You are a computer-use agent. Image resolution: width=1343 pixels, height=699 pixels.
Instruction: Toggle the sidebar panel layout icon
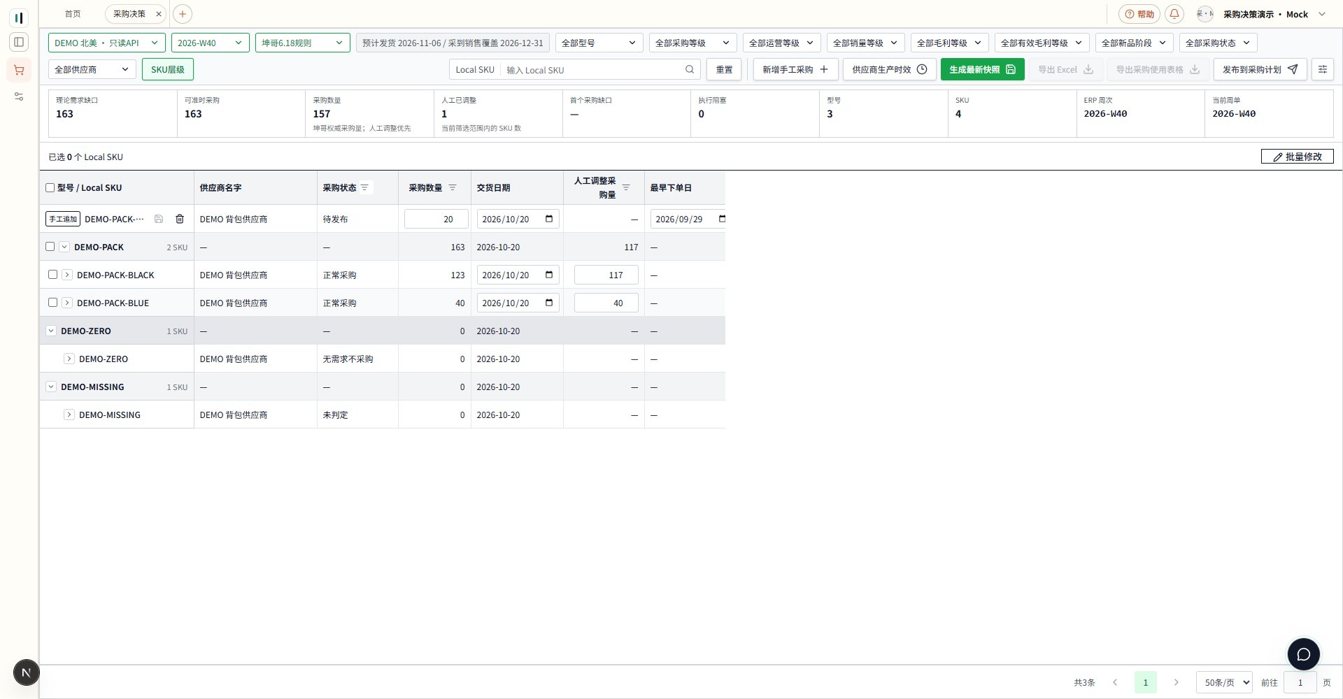[19, 42]
